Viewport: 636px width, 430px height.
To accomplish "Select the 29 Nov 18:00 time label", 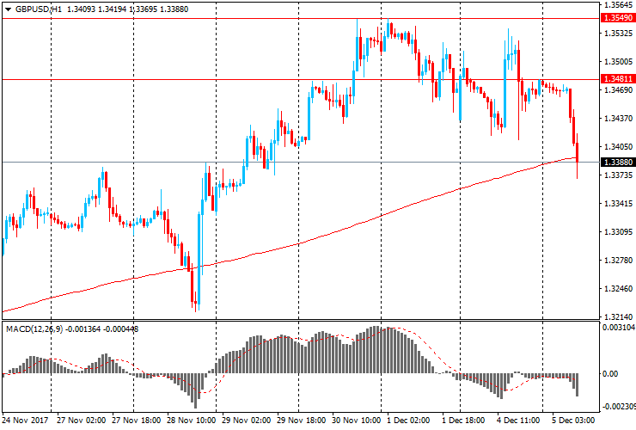I will tap(302, 421).
